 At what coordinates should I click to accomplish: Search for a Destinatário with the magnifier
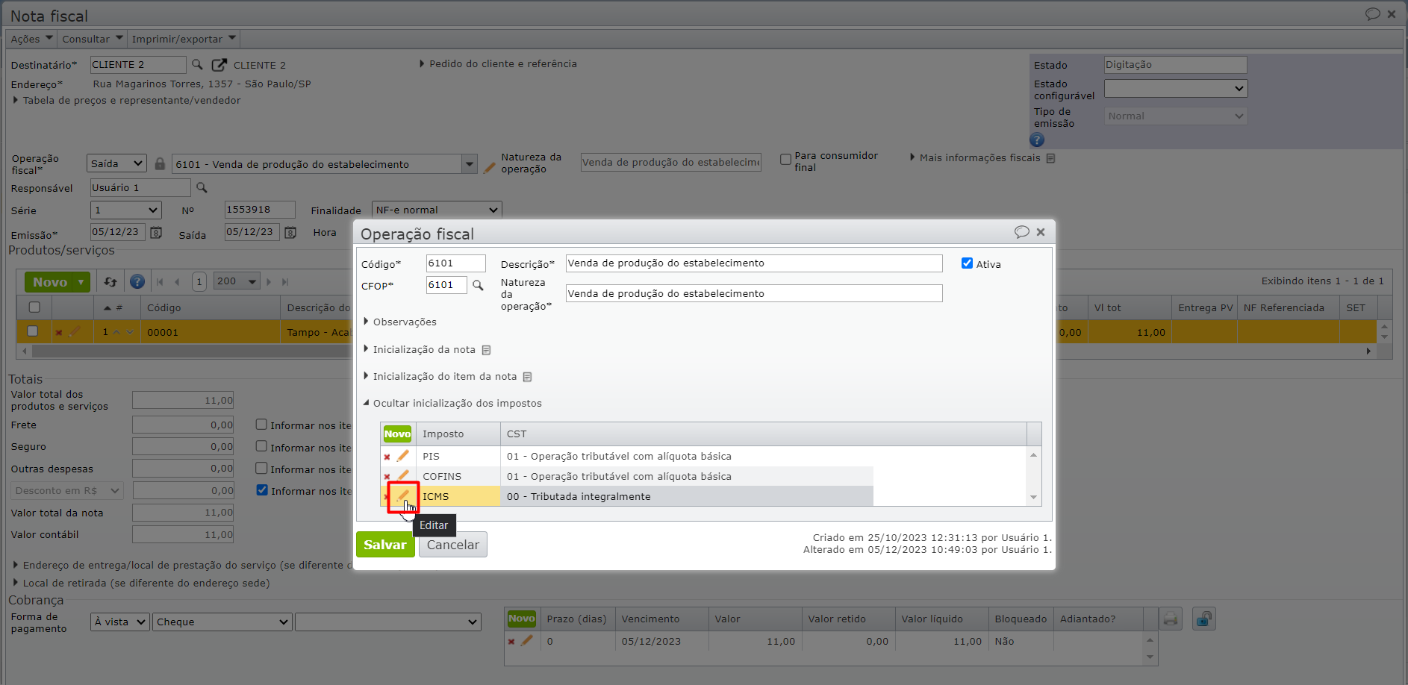tap(197, 65)
